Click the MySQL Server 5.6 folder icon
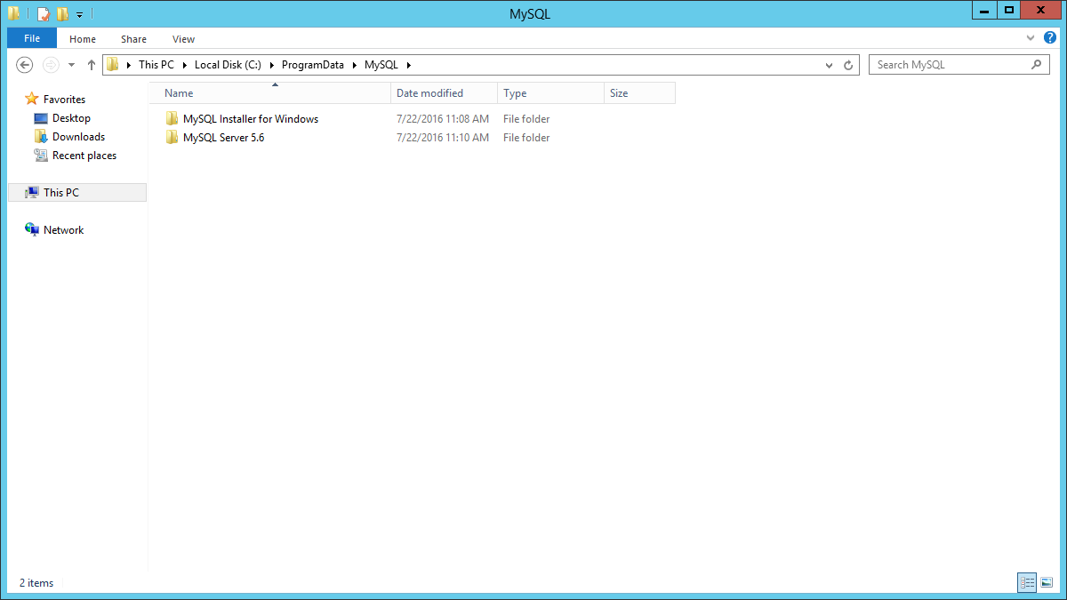Image resolution: width=1067 pixels, height=600 pixels. point(172,138)
